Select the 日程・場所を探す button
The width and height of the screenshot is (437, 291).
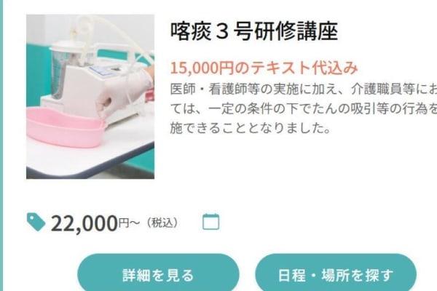pos(336,274)
